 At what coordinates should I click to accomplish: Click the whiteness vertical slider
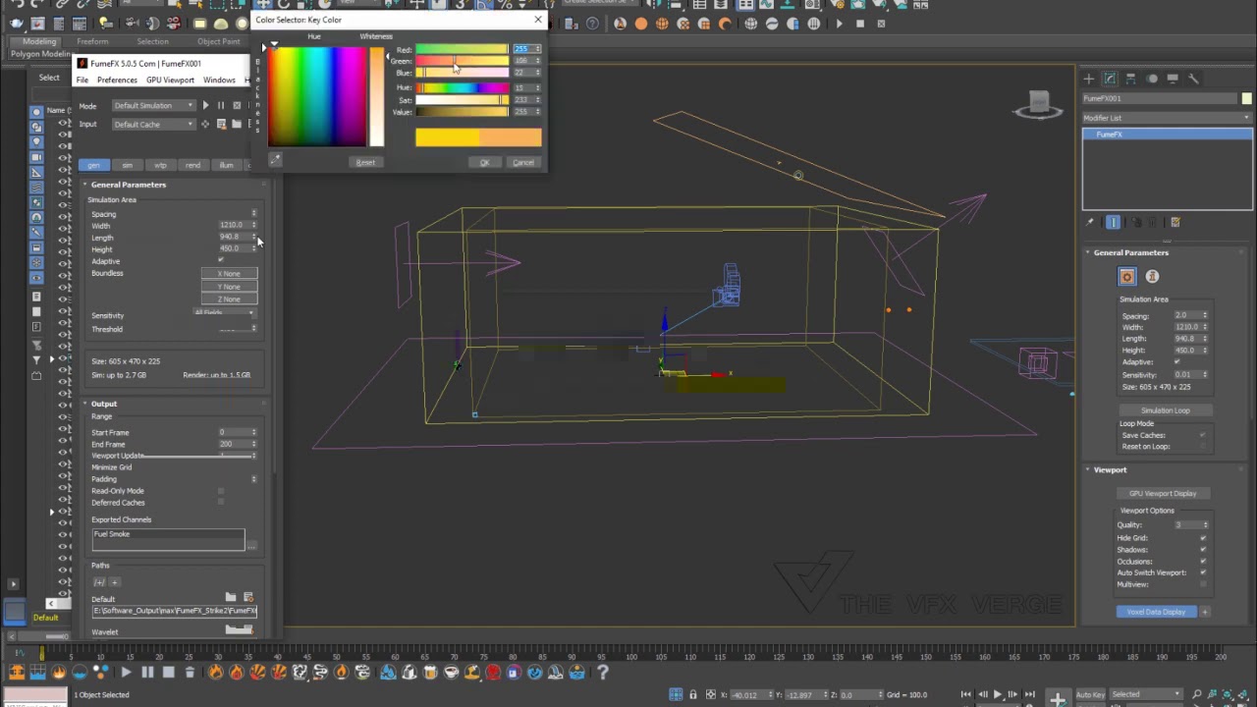click(x=376, y=96)
